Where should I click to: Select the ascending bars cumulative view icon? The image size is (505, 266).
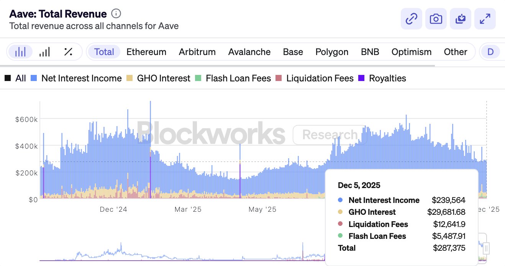tap(44, 52)
